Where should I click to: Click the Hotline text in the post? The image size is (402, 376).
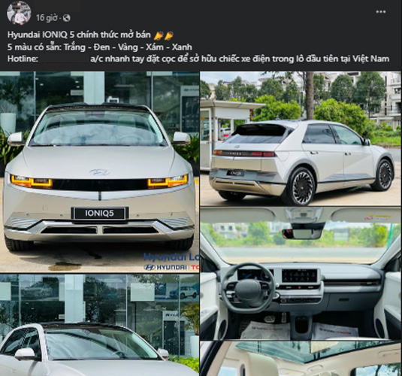click(23, 59)
